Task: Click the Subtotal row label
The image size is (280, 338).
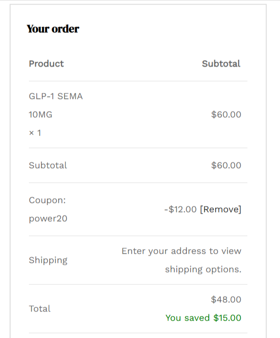Action: tap(48, 165)
